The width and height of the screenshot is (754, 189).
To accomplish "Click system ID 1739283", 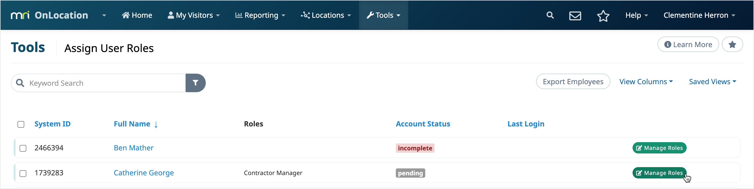I will [49, 173].
